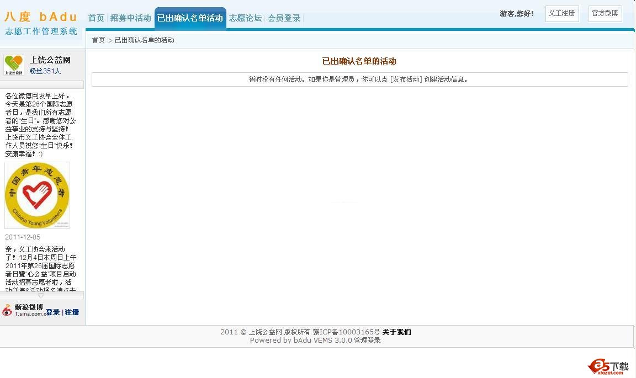Click the 2011-12-05 post date
Image resolution: width=636 pixels, height=378 pixels.
point(23,237)
